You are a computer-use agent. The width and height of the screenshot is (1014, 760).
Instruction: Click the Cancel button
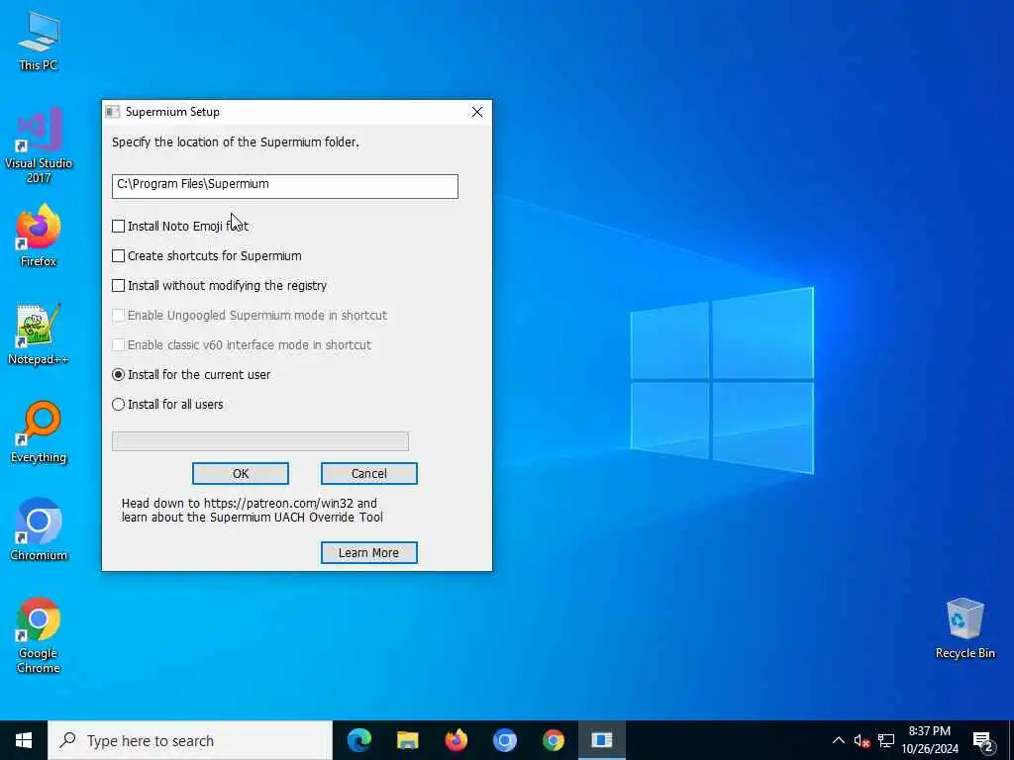369,474
